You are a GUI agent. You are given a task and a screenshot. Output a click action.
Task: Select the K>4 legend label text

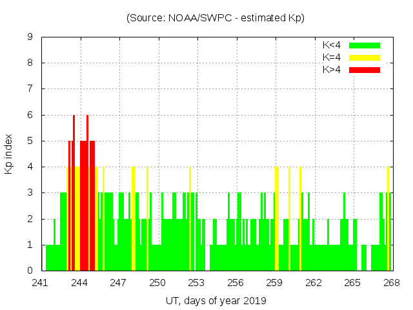click(x=331, y=70)
